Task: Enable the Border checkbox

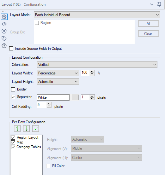Action: 13,90
